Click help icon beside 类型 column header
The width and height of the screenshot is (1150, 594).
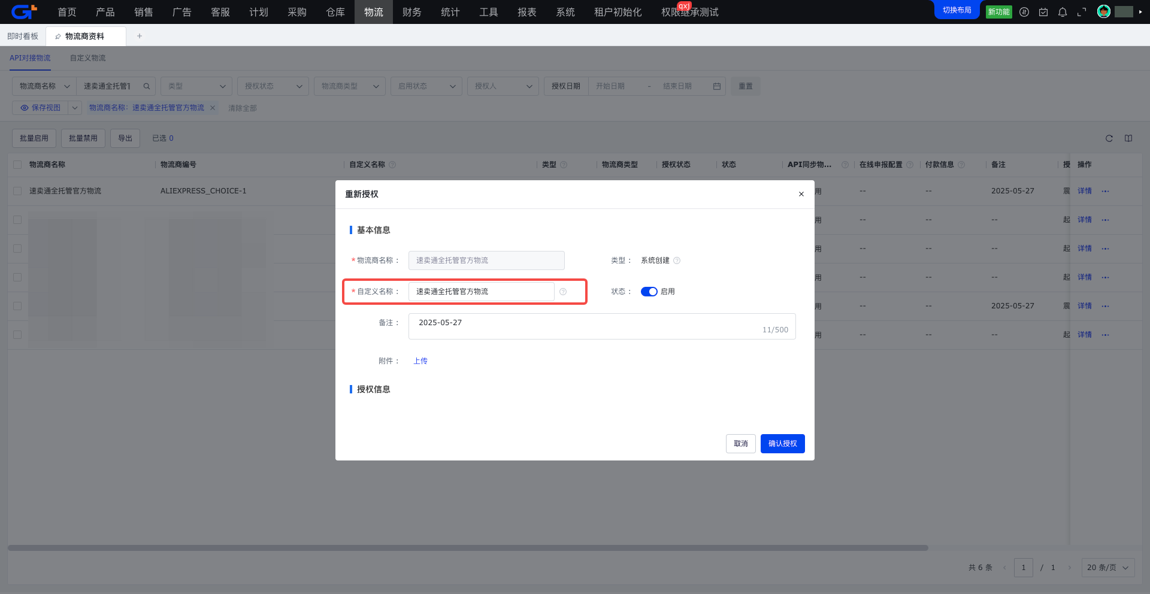(564, 165)
